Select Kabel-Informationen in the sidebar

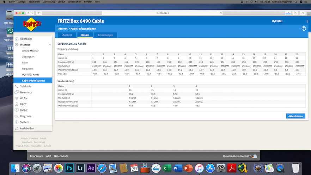(33, 81)
